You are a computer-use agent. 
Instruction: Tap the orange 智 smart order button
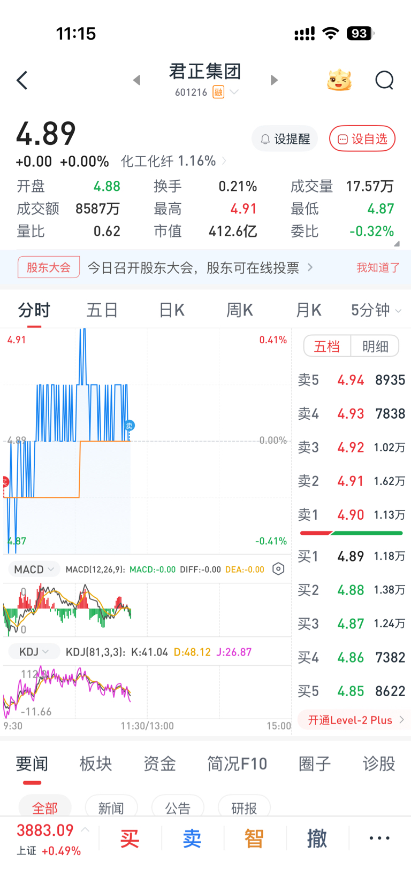(x=254, y=838)
